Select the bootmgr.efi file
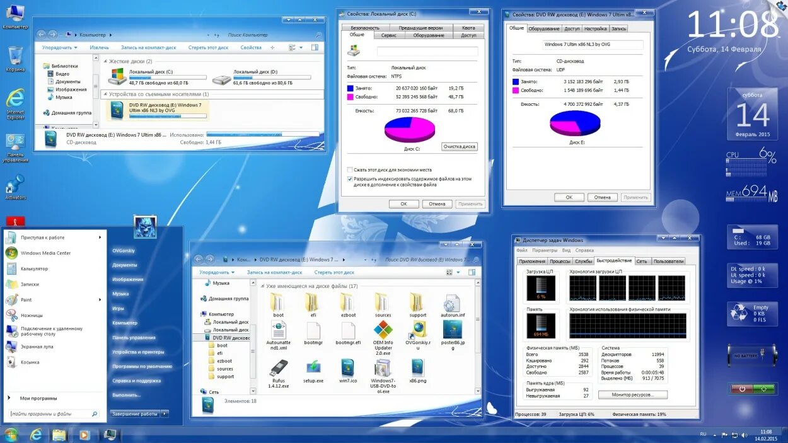 [x=348, y=333]
